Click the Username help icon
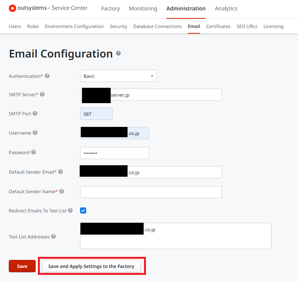 coord(35,133)
